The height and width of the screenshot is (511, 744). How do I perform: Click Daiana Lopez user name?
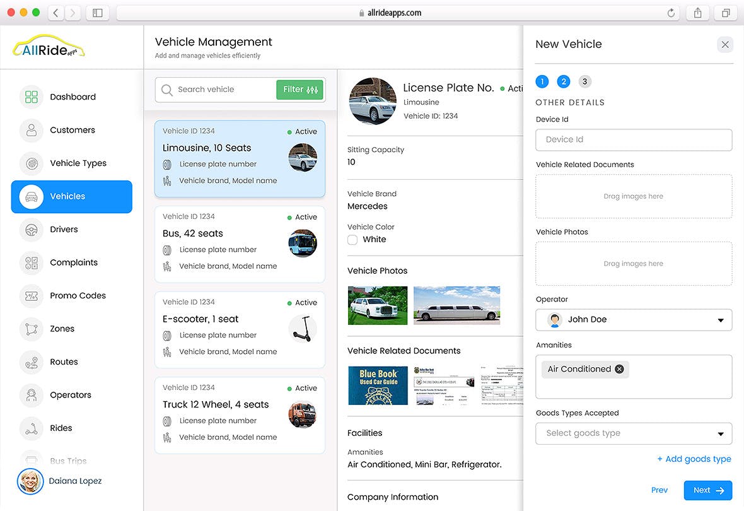point(75,481)
